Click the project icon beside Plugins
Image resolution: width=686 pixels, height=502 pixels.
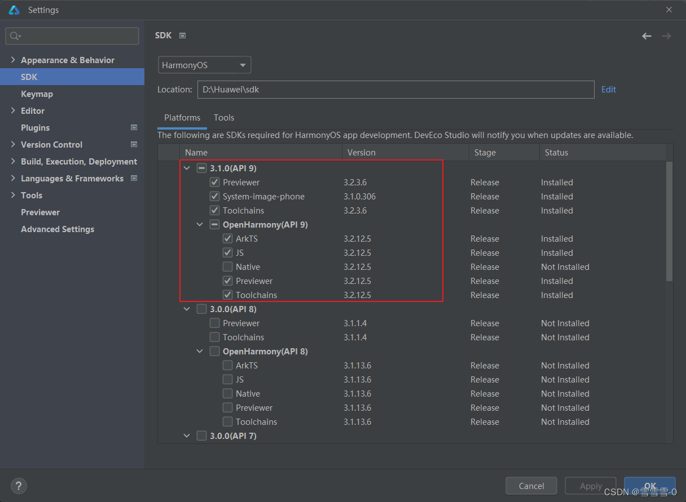click(134, 127)
